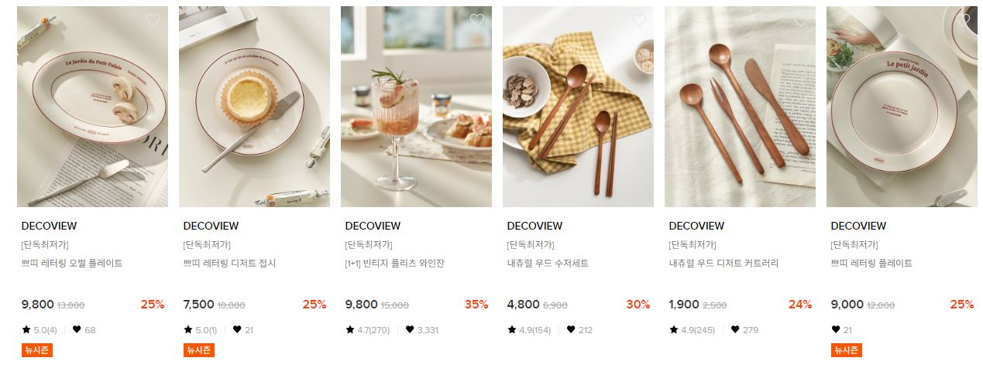Click the likes heart showing 279

(x=733, y=330)
